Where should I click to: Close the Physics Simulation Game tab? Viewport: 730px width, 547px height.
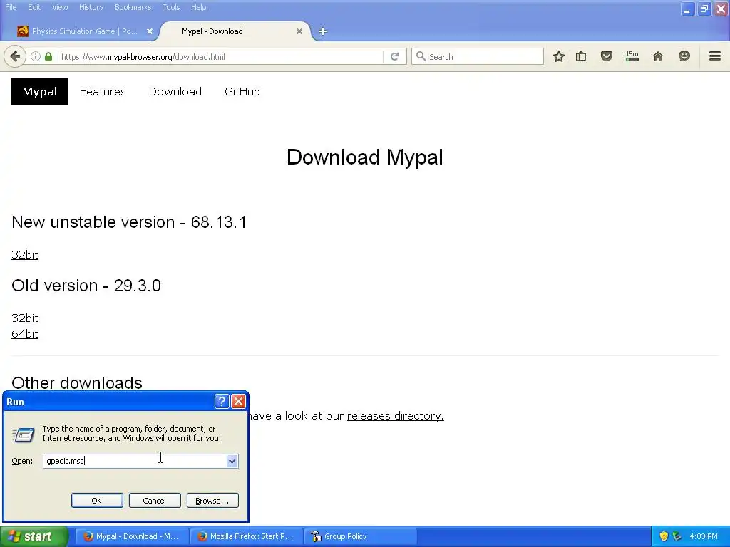click(x=150, y=31)
